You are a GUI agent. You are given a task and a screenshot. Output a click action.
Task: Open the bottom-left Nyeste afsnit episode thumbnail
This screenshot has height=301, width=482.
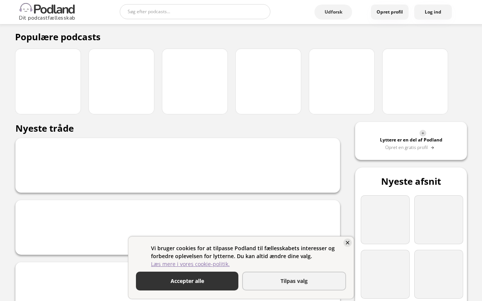pyautogui.click(x=385, y=274)
